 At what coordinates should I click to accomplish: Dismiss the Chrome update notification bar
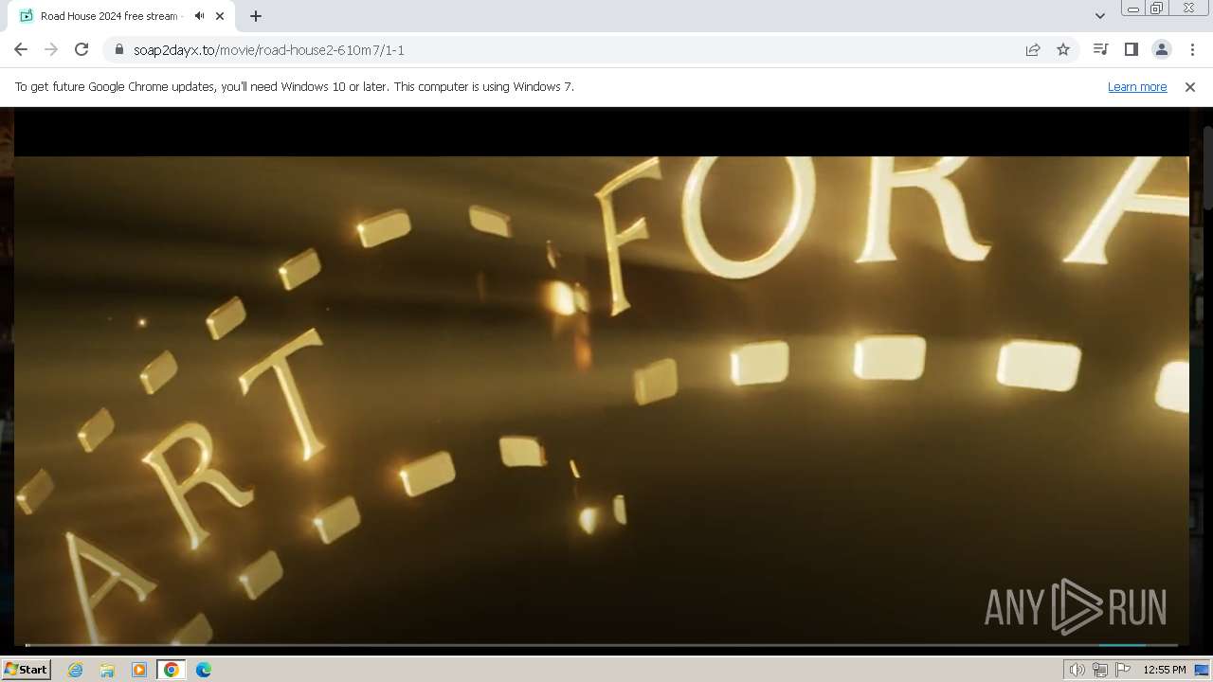tap(1190, 86)
